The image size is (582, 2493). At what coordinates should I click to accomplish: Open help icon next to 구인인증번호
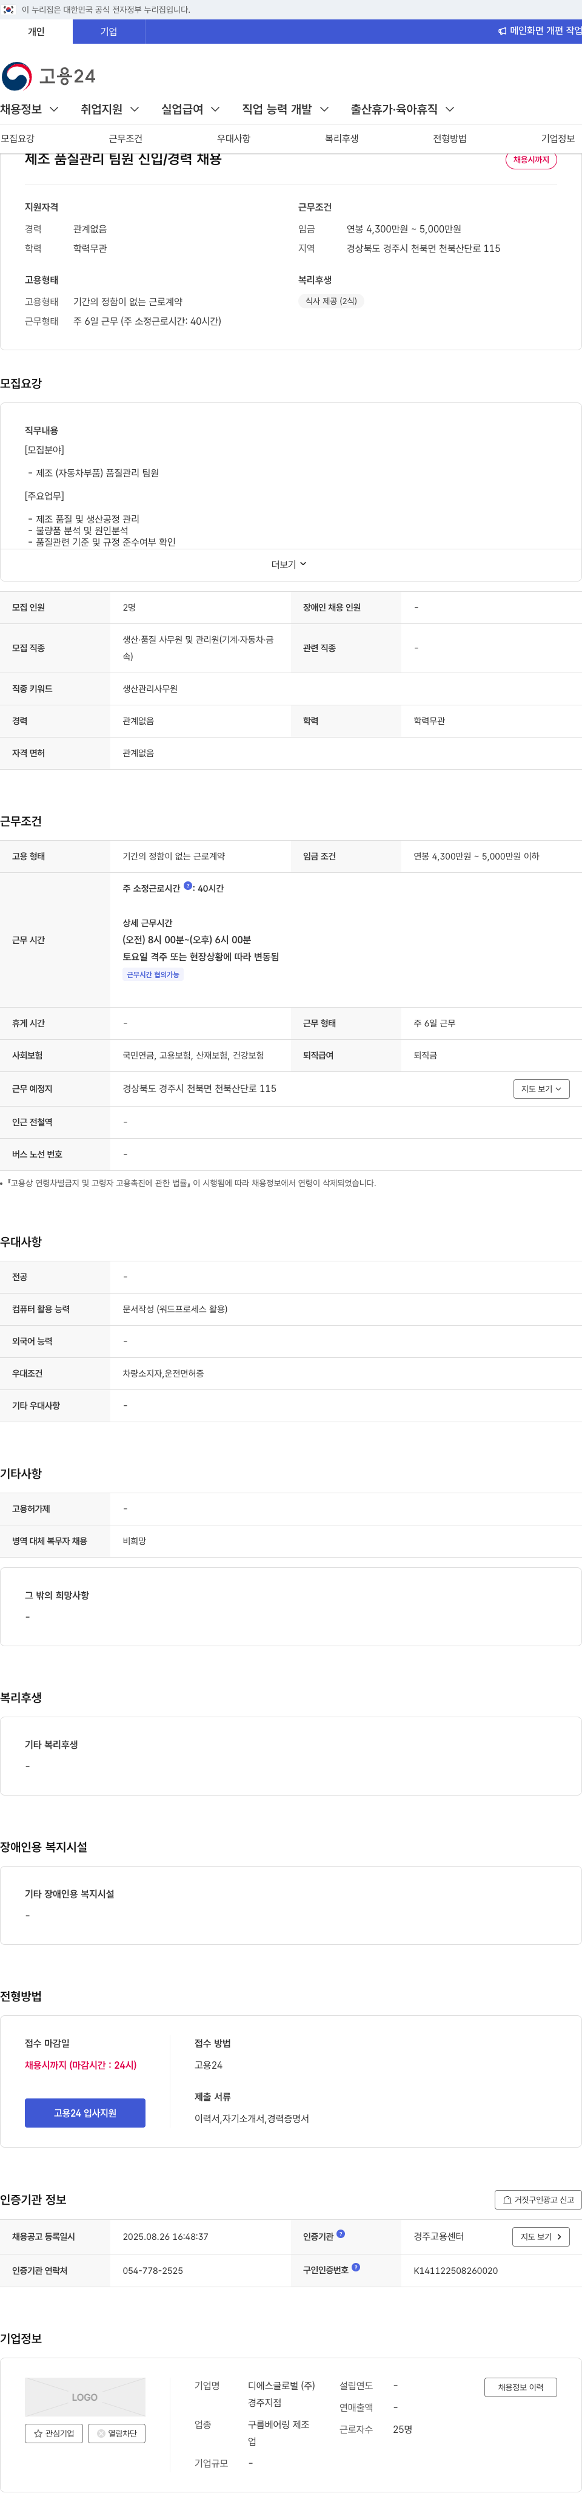(x=356, y=2268)
